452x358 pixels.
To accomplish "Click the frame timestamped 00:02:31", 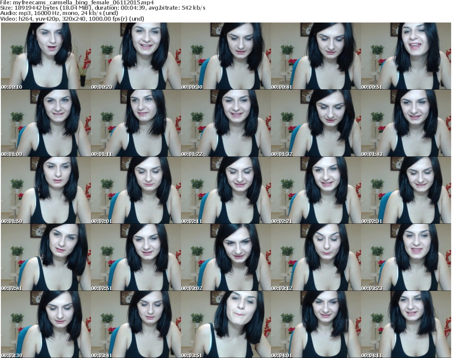I will pos(406,190).
